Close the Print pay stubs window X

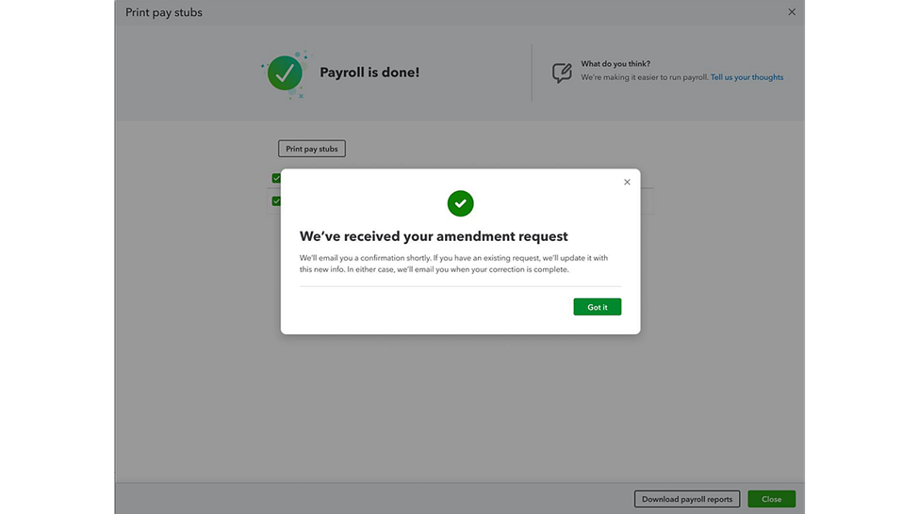791,11
